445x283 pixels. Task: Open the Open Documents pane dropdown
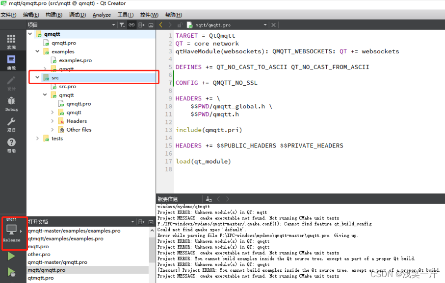click(x=132, y=222)
